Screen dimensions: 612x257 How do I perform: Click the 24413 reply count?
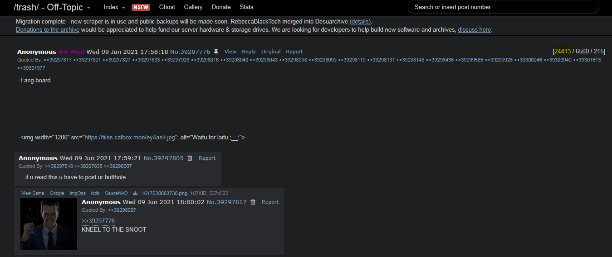coord(563,52)
